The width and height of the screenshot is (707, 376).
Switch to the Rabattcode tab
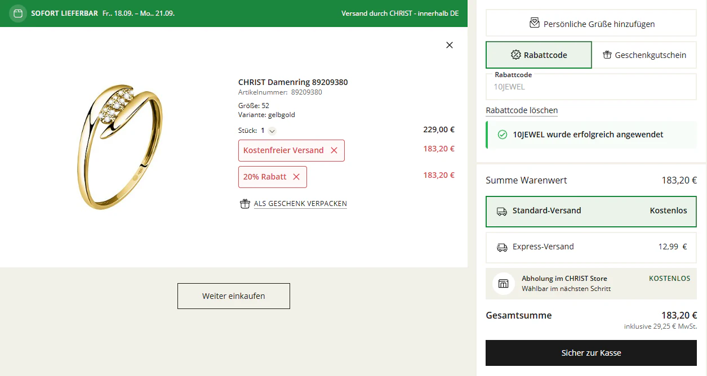pos(539,55)
